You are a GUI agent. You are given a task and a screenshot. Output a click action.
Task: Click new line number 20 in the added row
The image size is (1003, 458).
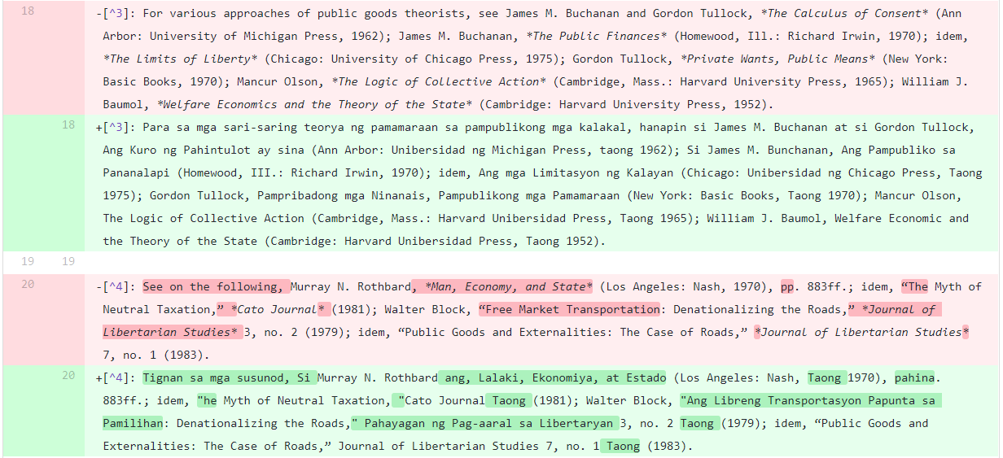[68, 375]
